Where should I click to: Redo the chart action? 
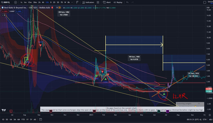[x=132, y=2]
